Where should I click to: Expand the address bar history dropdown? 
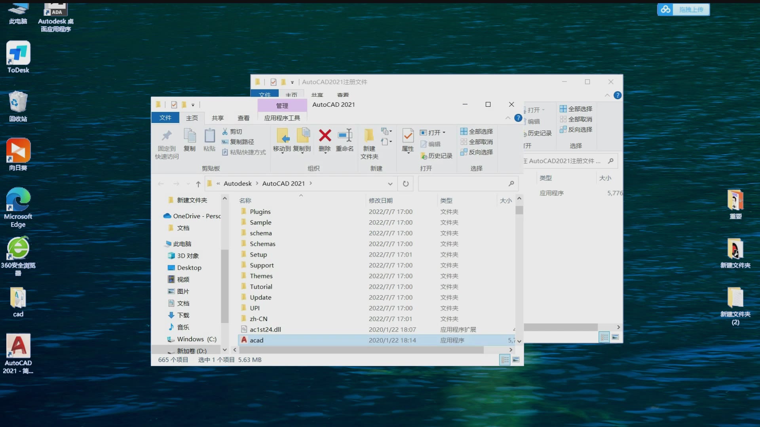click(390, 184)
